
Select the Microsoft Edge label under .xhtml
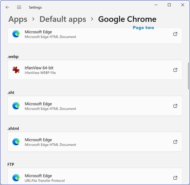(x=38, y=140)
